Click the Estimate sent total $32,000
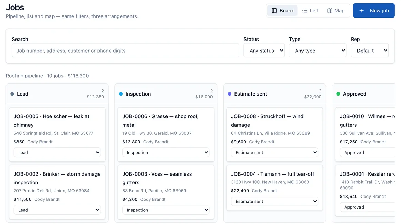The image size is (412, 224). pyautogui.click(x=313, y=97)
